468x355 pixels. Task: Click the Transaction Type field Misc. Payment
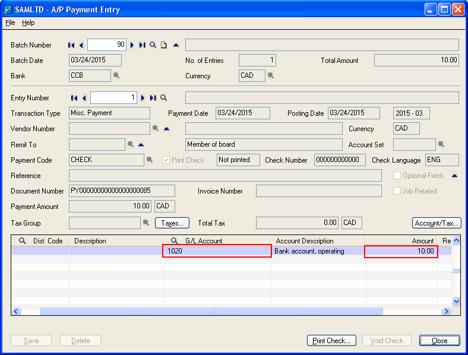pos(109,113)
